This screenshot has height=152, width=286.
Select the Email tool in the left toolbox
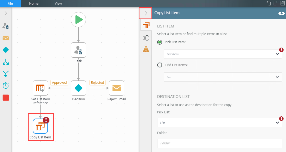(x=6, y=38)
